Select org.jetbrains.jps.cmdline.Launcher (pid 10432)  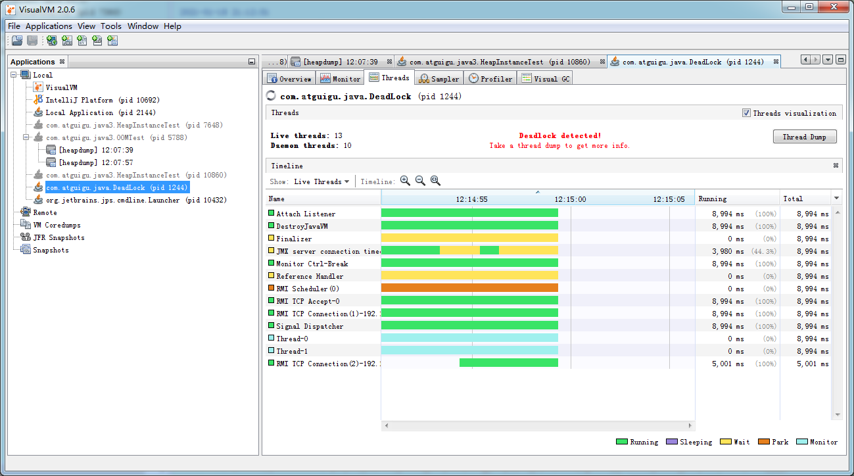tap(135, 200)
